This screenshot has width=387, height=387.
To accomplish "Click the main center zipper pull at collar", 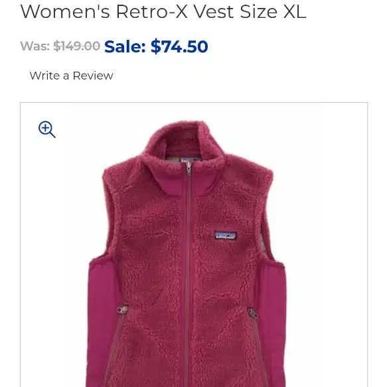I will click(x=189, y=168).
